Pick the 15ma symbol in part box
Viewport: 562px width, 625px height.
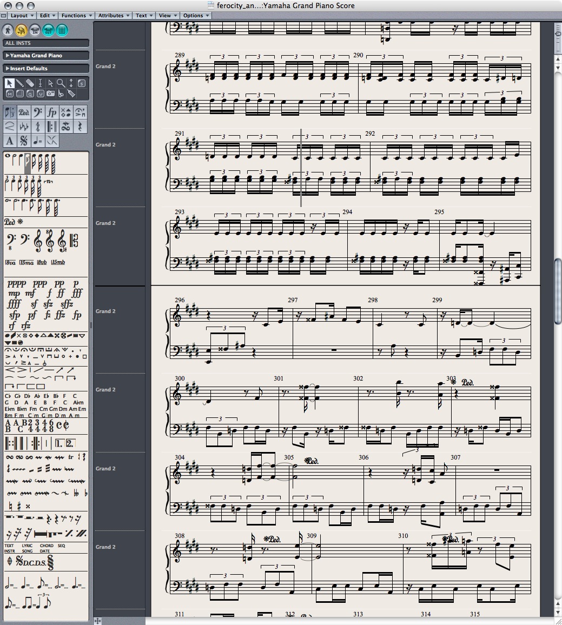(x=27, y=262)
